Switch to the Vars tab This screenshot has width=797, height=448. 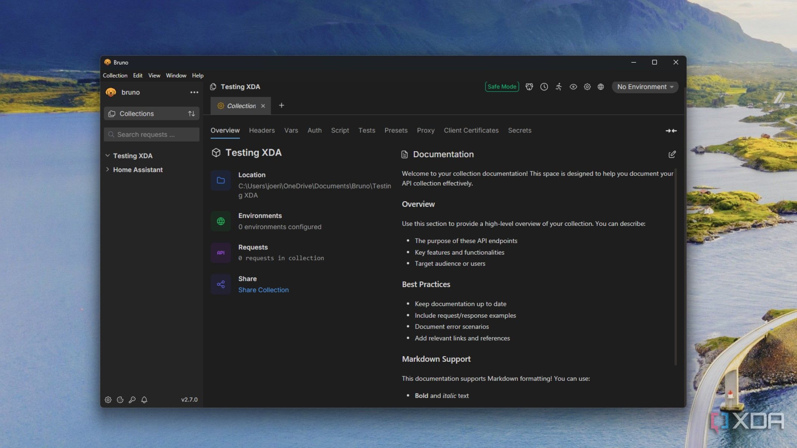click(291, 130)
